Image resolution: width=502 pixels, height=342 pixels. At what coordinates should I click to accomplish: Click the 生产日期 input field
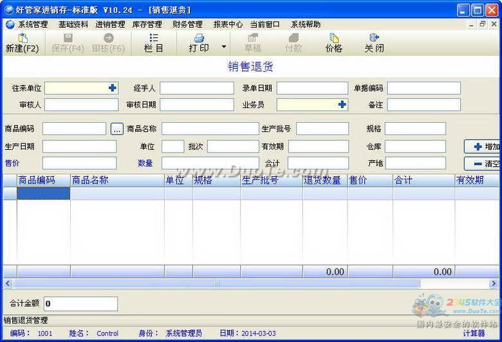(x=79, y=147)
